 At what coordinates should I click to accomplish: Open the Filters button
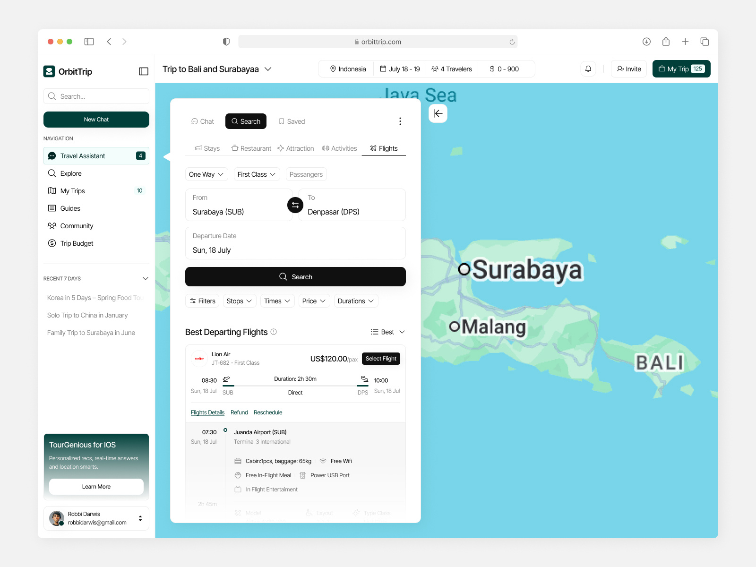[x=202, y=301]
